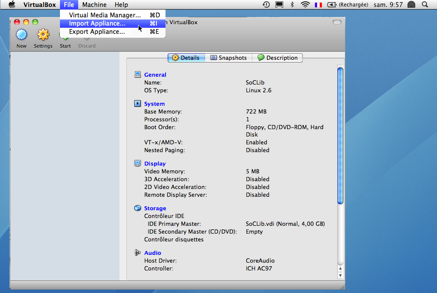Screen dimensions: 437x293
Task: Click the details pane scrollbar thumb
Action: (340, 136)
